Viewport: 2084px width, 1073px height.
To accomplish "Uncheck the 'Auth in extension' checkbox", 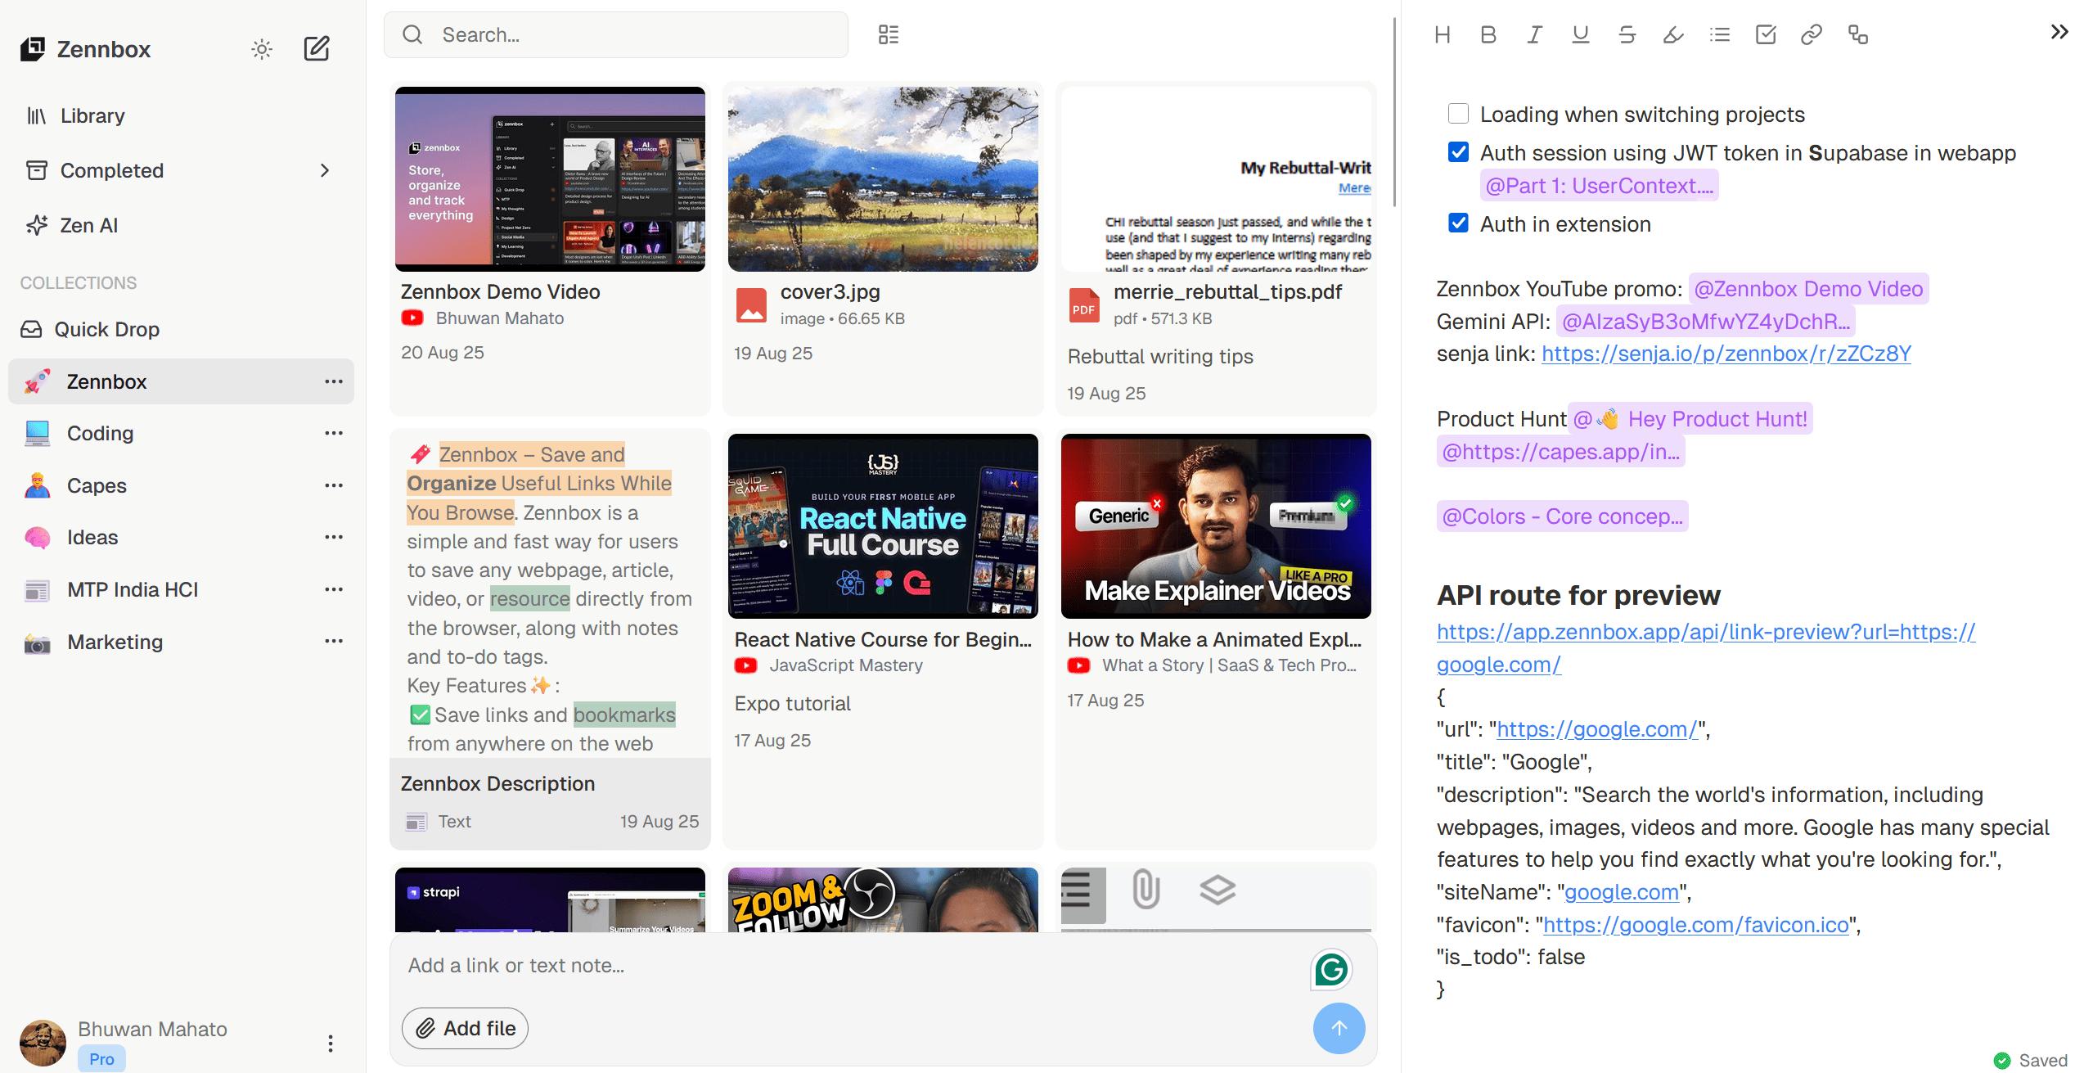I will [1458, 223].
